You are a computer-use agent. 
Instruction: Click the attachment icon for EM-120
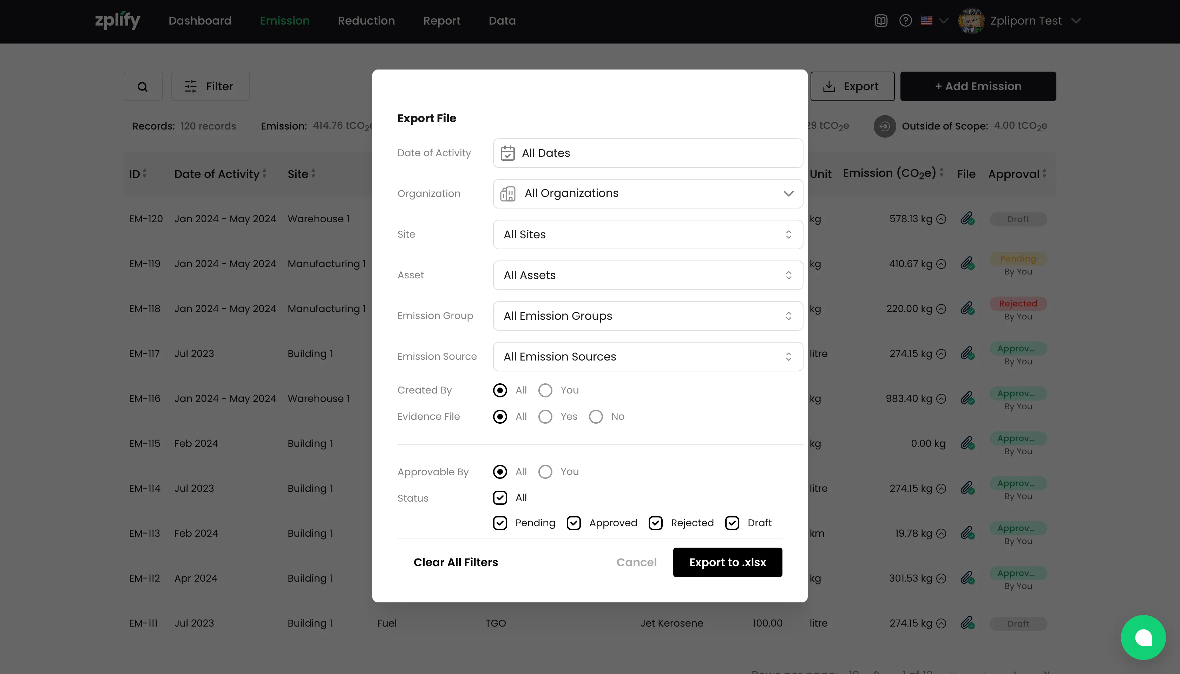[x=967, y=218]
